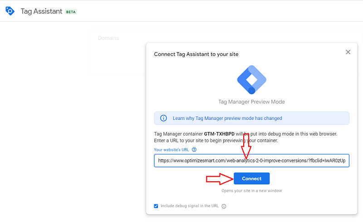The height and width of the screenshot is (223, 363).
Task: Click the Tag Manager Preview Mode caption
Action: [x=252, y=102]
